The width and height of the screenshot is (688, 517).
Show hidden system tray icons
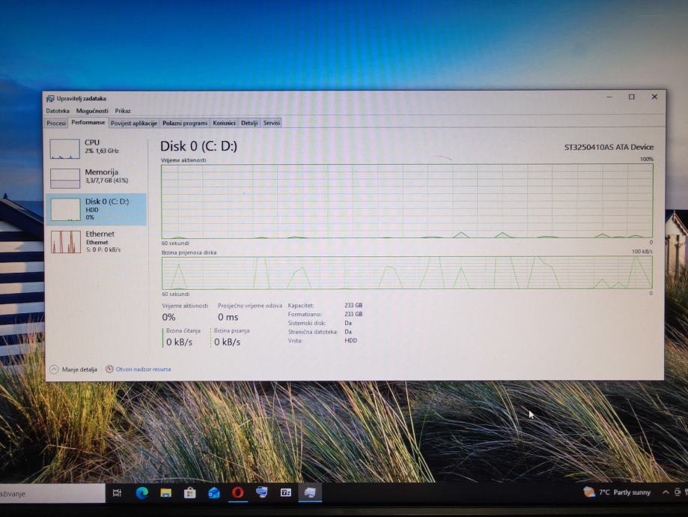(666, 492)
